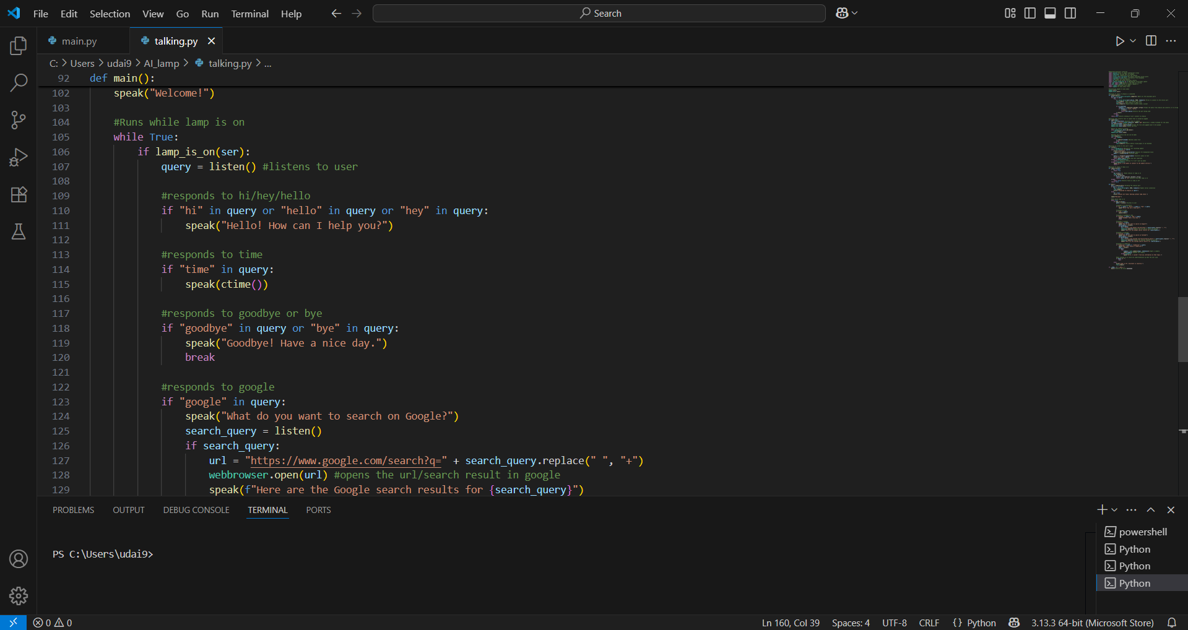Screen dimensions: 1188x630
Task: Click Ln 160, Col 39 go-to-line indicator
Action: 791,623
